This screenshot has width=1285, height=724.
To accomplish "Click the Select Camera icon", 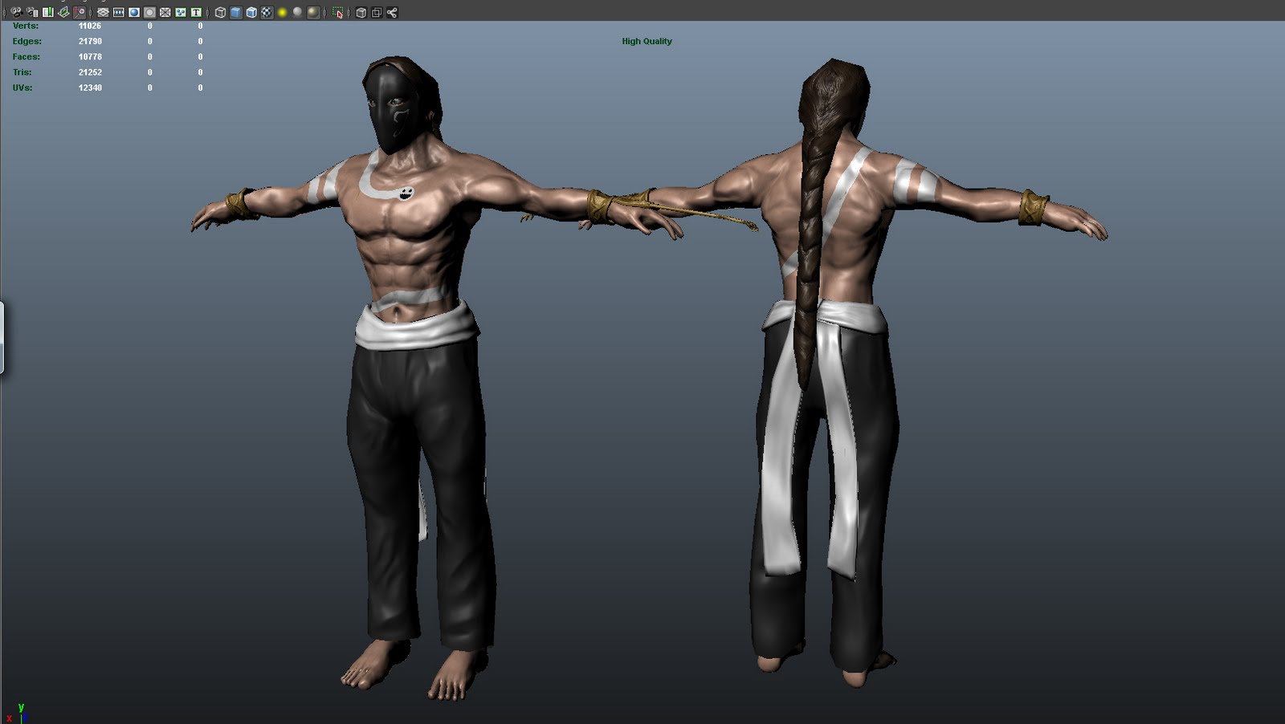I will tap(17, 12).
